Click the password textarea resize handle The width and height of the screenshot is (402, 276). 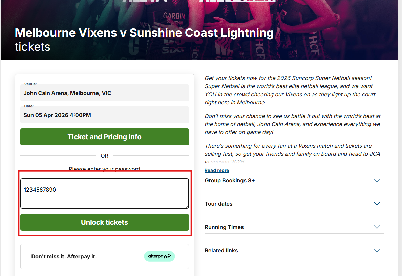click(187, 206)
